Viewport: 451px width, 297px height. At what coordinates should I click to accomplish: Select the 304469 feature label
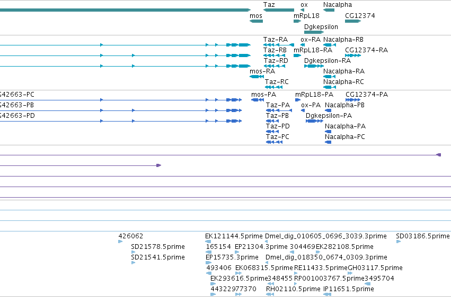coord(303,247)
